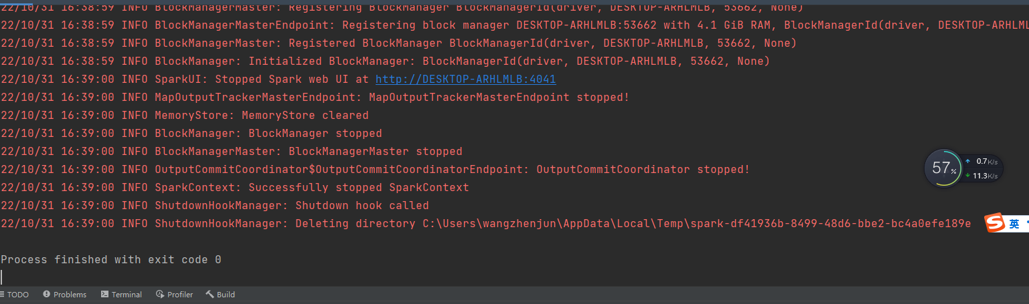Click the 11.3K/s download speed indicator
Viewport: 1029px width, 304px height.
pyautogui.click(x=984, y=176)
